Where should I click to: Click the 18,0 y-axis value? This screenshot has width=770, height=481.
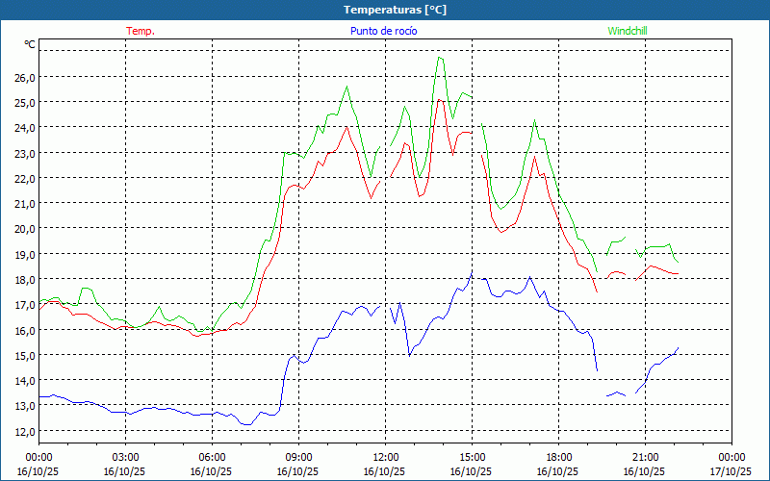click(23, 279)
